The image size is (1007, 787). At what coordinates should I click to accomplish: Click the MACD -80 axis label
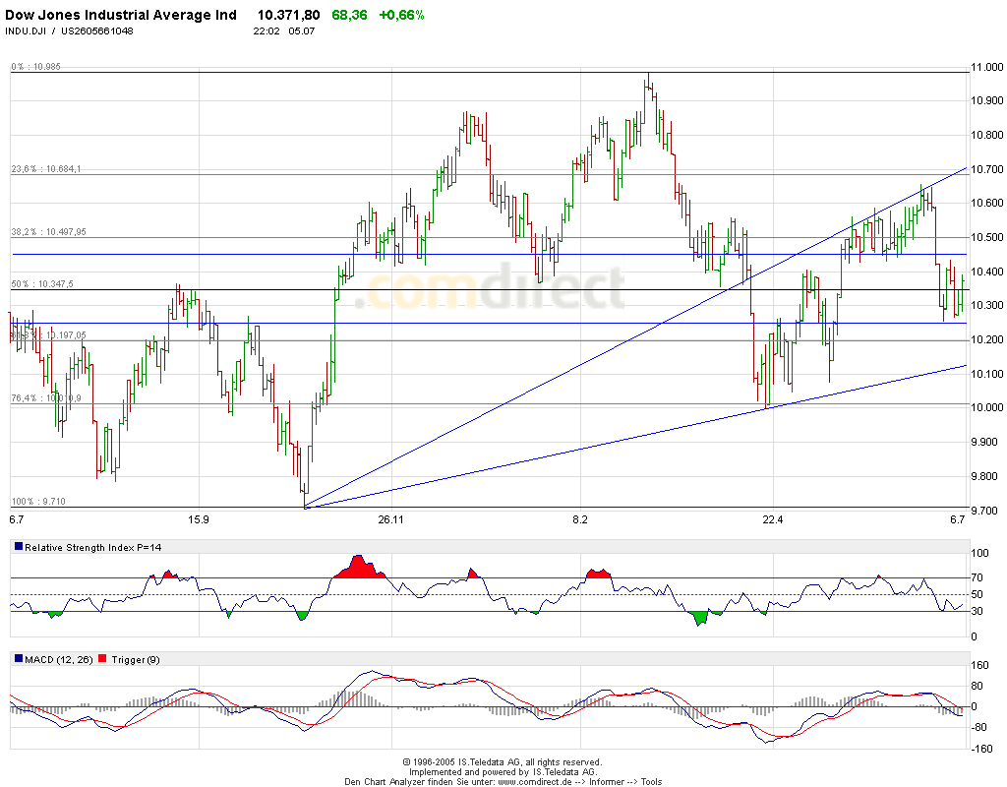coord(978,728)
